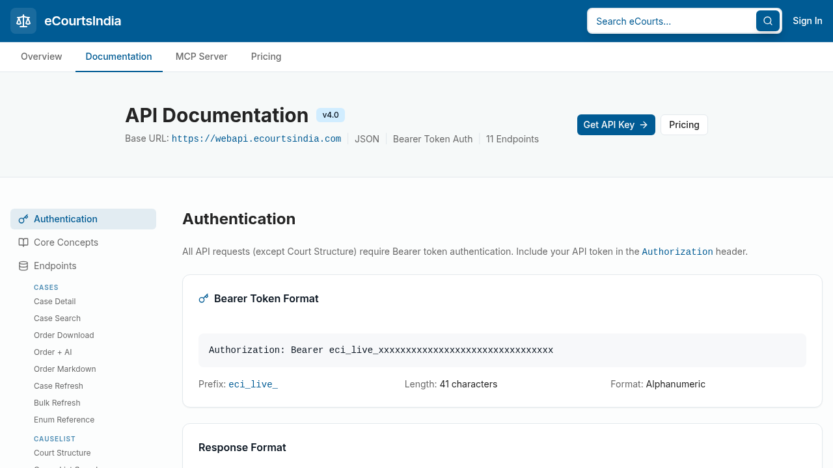Click the '41 characters' length value
Viewport: 833px width, 468px height.
[469, 384]
